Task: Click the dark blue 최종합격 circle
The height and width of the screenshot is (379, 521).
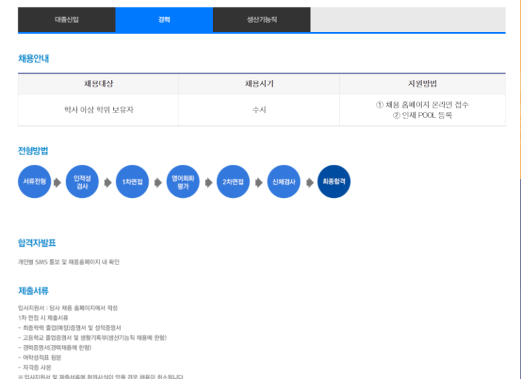Action: [334, 182]
